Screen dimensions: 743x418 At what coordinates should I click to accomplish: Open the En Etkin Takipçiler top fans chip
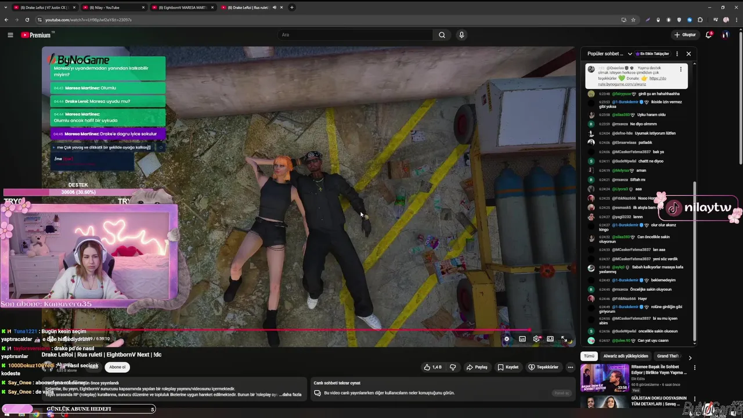(x=653, y=54)
